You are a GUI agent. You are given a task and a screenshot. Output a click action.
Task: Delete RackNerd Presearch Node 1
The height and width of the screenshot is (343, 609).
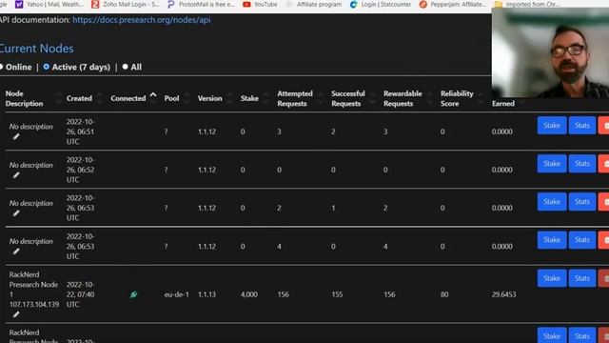coord(604,278)
